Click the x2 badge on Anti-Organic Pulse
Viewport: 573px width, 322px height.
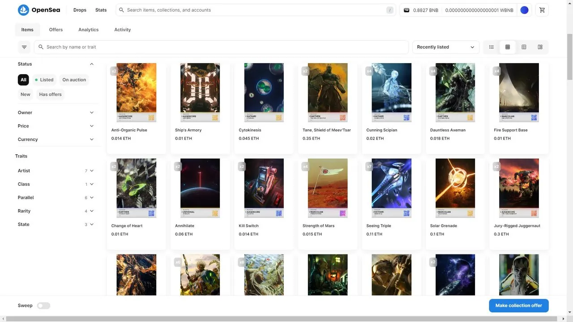click(114, 71)
